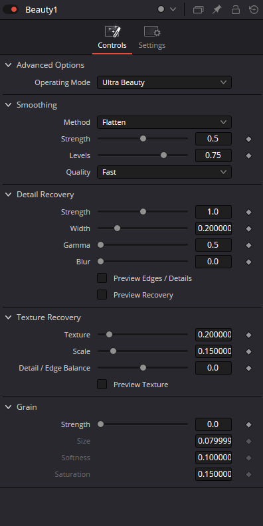Click the Grain Strength slider handle
The height and width of the screenshot is (526, 263).
tap(101, 424)
